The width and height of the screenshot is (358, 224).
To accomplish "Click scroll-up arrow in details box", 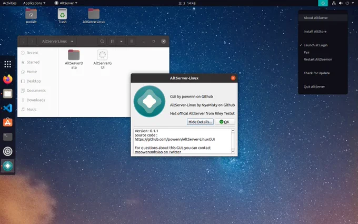I will (233, 131).
